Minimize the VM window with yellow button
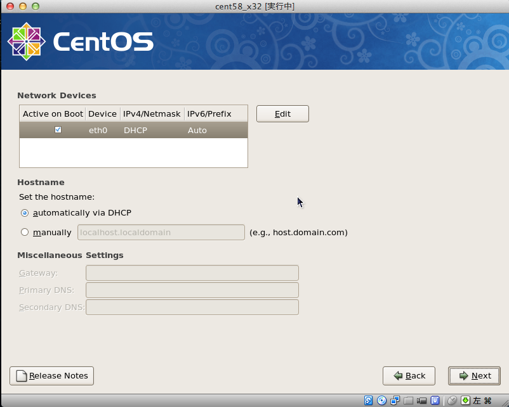Image resolution: width=509 pixels, height=407 pixels. pyautogui.click(x=23, y=6)
